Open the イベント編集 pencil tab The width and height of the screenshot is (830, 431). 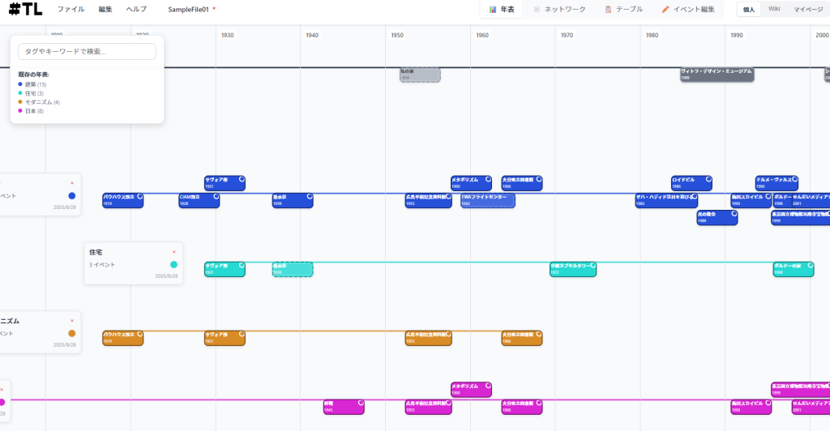pos(688,10)
